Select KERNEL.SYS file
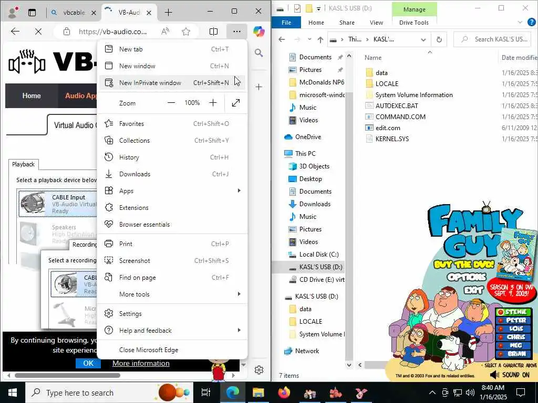 click(392, 139)
